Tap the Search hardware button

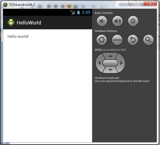[148, 40]
